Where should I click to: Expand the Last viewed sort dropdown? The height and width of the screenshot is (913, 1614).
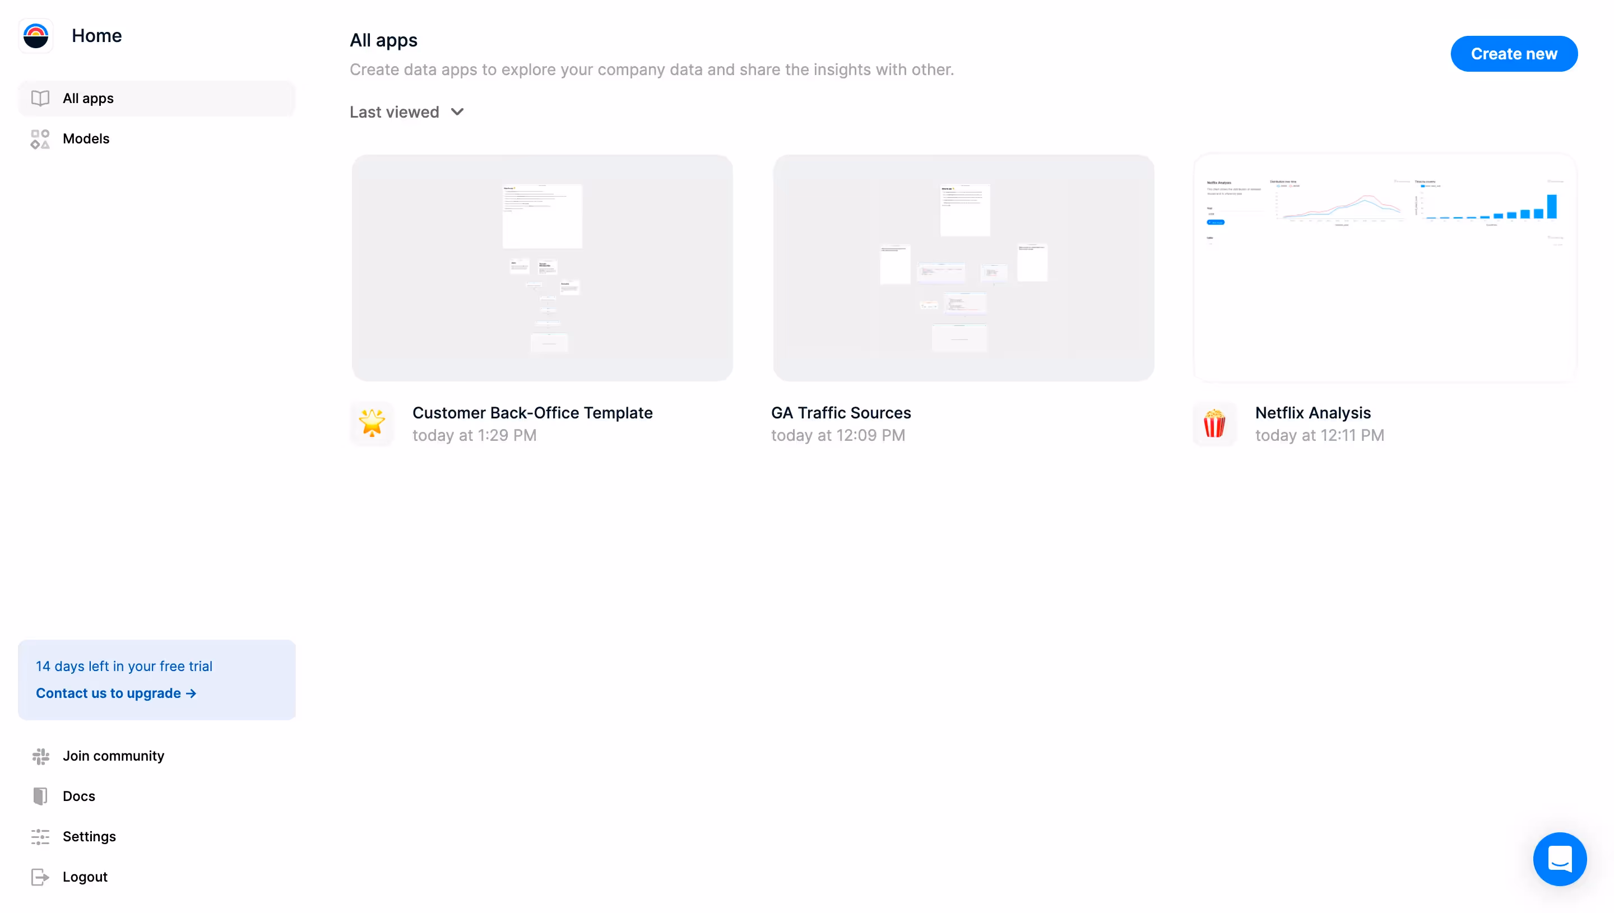[395, 112]
